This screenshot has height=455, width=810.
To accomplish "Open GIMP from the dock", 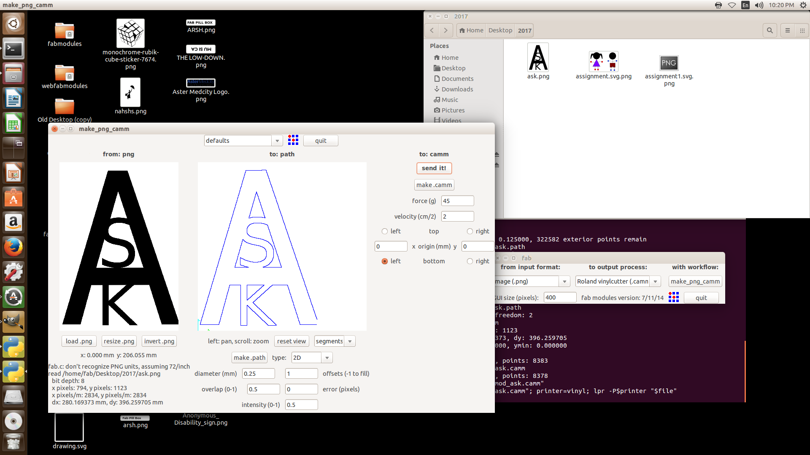I will tap(13, 322).
